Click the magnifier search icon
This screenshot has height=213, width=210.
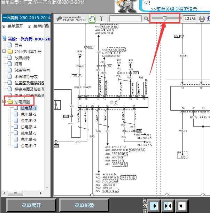pyautogui.click(x=146, y=19)
